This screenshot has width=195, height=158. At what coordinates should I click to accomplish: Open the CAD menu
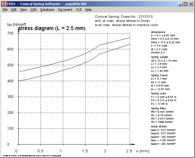tap(33, 10)
